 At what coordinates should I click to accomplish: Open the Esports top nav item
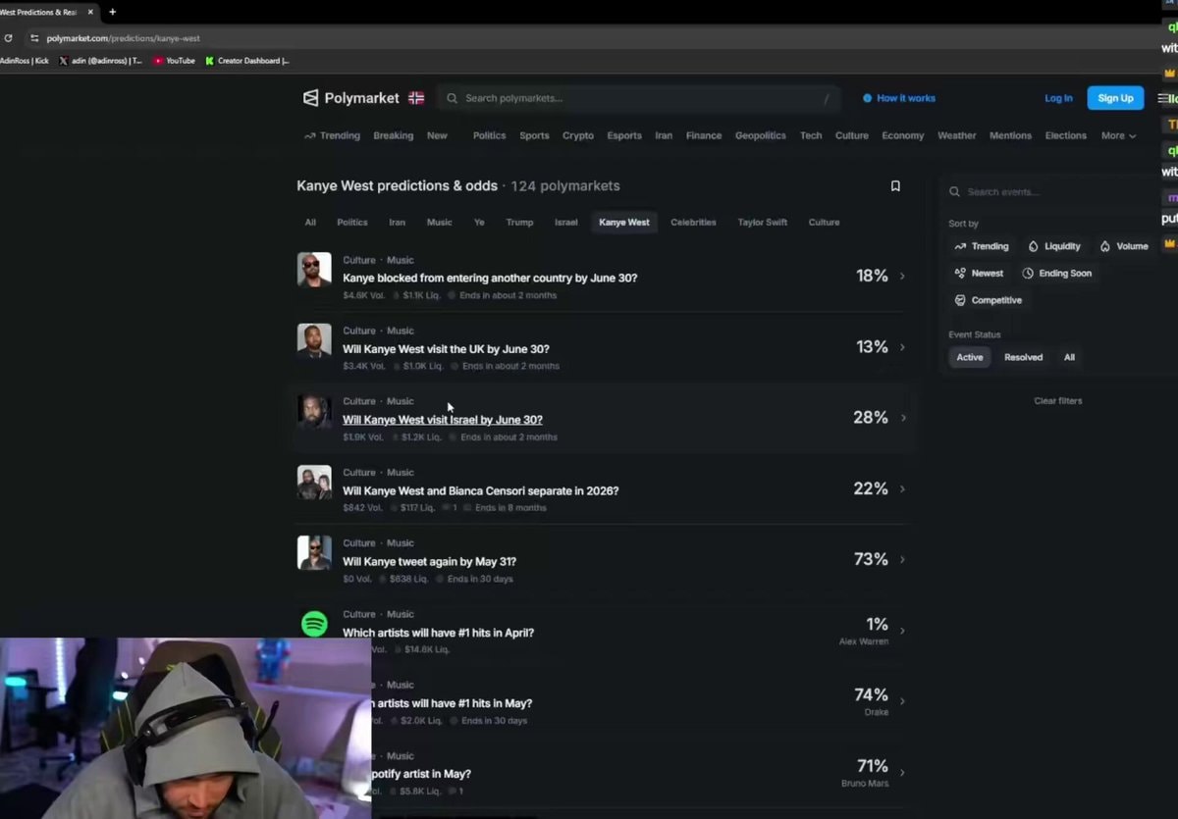tap(624, 135)
